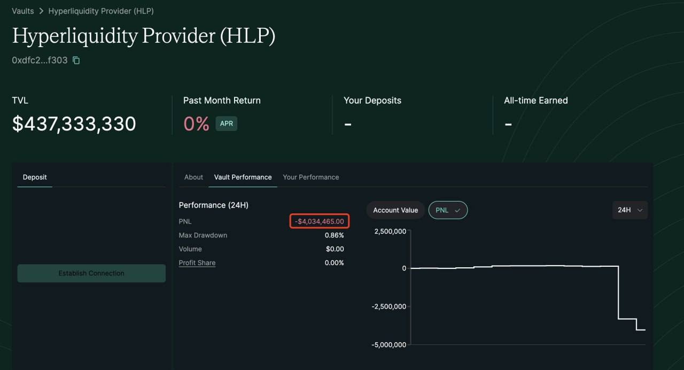Open the Profit Share link
This screenshot has width=684, height=370.
point(197,263)
